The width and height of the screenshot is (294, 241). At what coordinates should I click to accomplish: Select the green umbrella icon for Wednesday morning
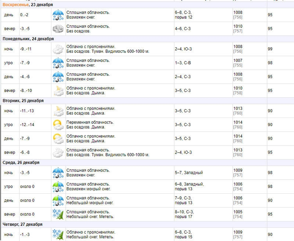click(x=58, y=187)
